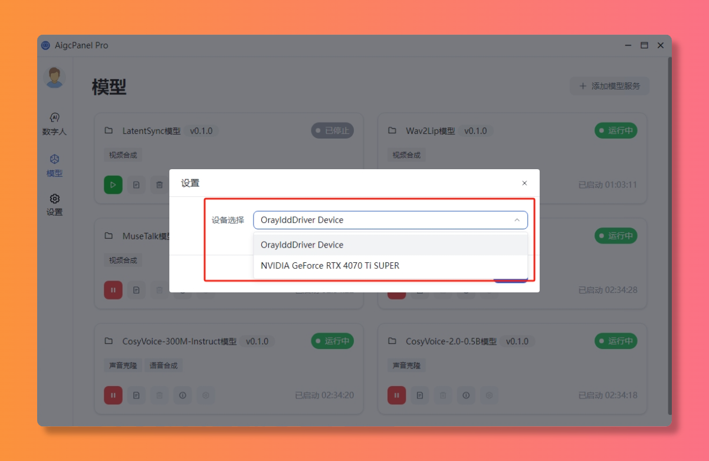
Task: Start the LatentSync model with play icon
Action: (113, 185)
